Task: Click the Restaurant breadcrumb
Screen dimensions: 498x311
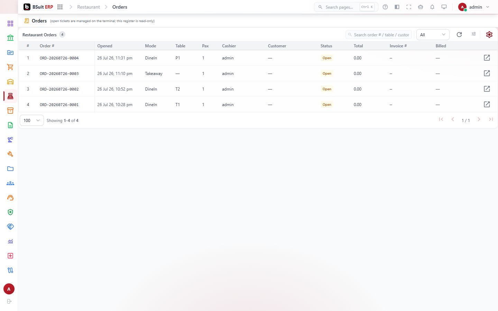Action: pyautogui.click(x=89, y=7)
